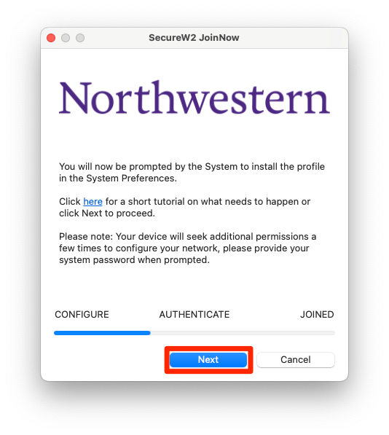The height and width of the screenshot is (435, 389).
Task: Select the AUTHENTICATE step label
Action: (x=194, y=314)
